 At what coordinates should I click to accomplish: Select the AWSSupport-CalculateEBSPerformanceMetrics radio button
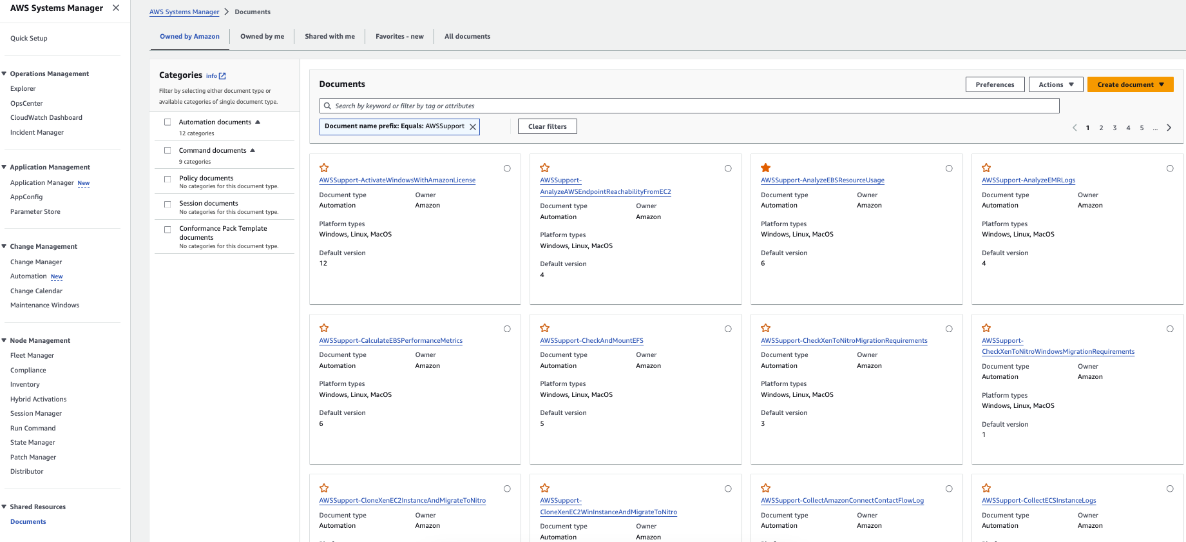(x=507, y=329)
